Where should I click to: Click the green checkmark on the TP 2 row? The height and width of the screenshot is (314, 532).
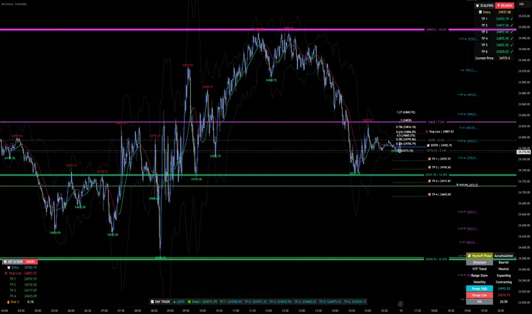pyautogui.click(x=511, y=25)
